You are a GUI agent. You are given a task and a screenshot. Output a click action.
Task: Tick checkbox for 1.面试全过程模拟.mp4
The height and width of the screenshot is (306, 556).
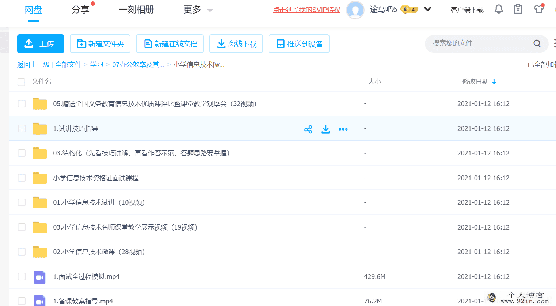tap(22, 277)
